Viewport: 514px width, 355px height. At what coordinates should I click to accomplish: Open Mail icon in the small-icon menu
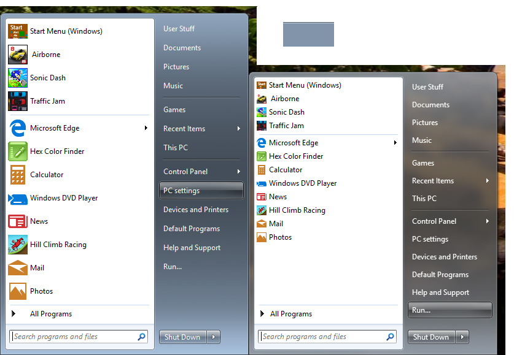[x=262, y=224]
